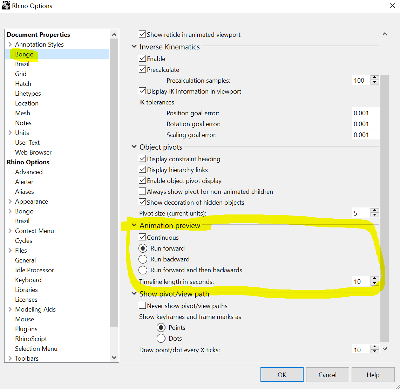Collapse the Animation preview section

[134, 225]
